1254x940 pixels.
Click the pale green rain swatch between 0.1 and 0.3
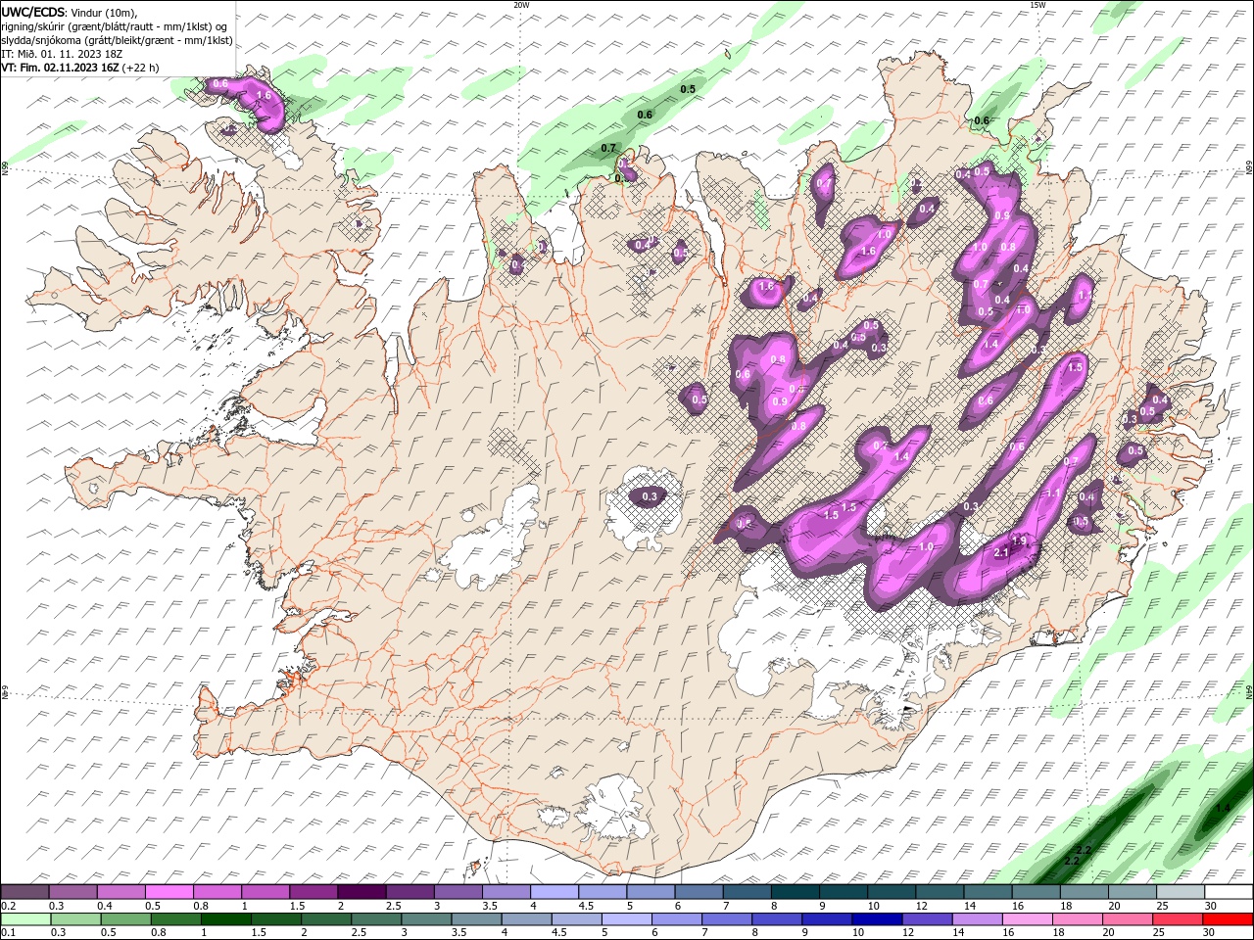[x=25, y=919]
